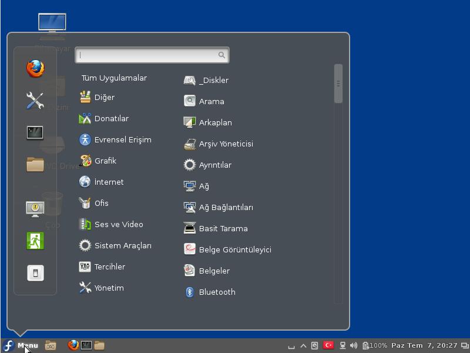
Task: Click the 100% battery indicator
Action: coord(372,346)
